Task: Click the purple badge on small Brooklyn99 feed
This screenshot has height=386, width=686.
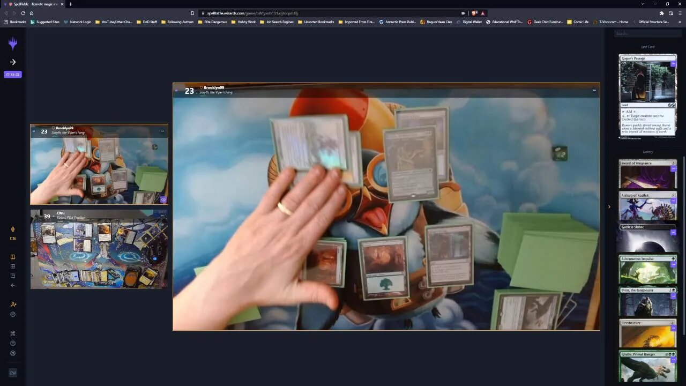Action: [163, 200]
